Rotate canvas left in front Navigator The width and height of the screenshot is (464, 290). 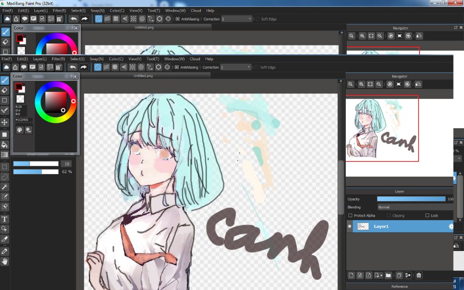[390, 84]
